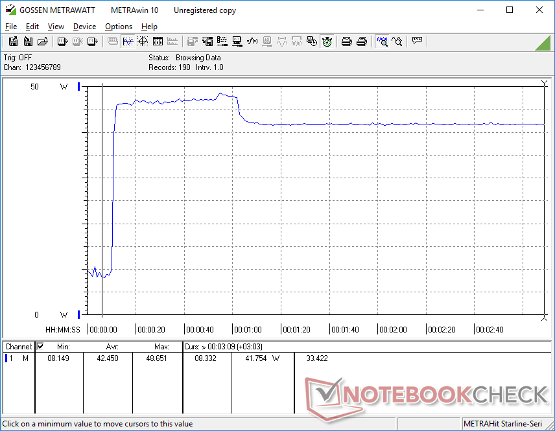This screenshot has width=555, height=431.
Task: Click the cursor value 08.332
Action: 206,358
